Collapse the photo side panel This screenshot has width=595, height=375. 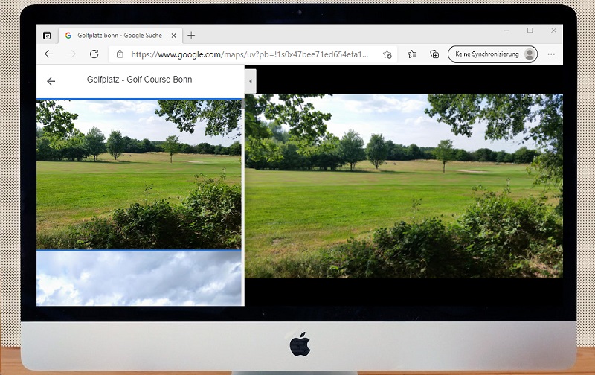(x=251, y=81)
